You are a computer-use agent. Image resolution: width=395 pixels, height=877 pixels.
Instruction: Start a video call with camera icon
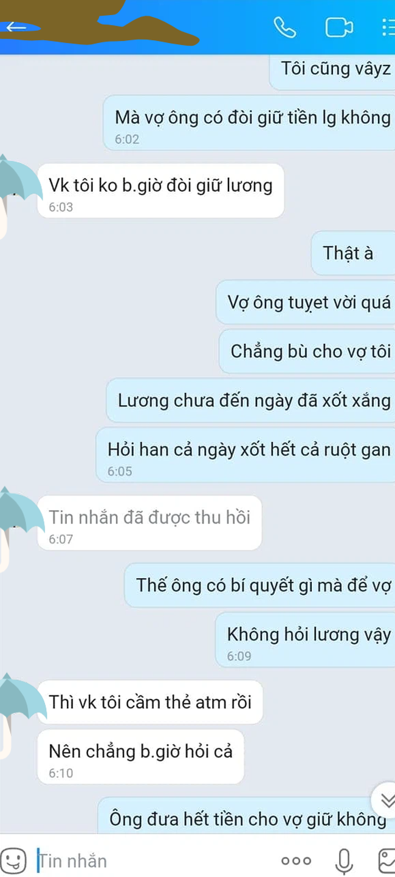339,27
